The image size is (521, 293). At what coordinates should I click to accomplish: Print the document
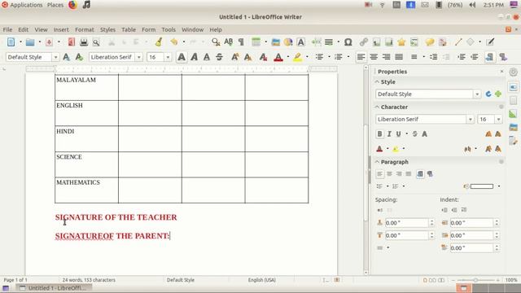pos(84,42)
